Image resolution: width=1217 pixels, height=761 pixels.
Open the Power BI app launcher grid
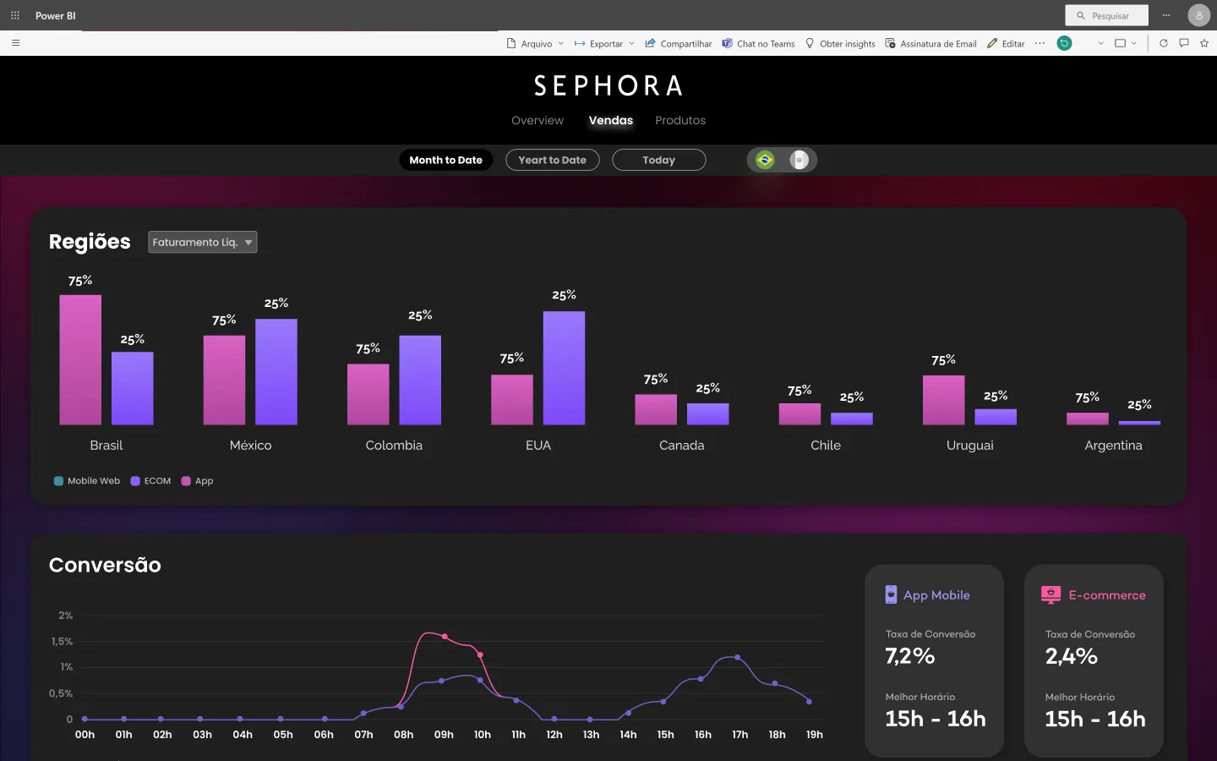tap(15, 15)
